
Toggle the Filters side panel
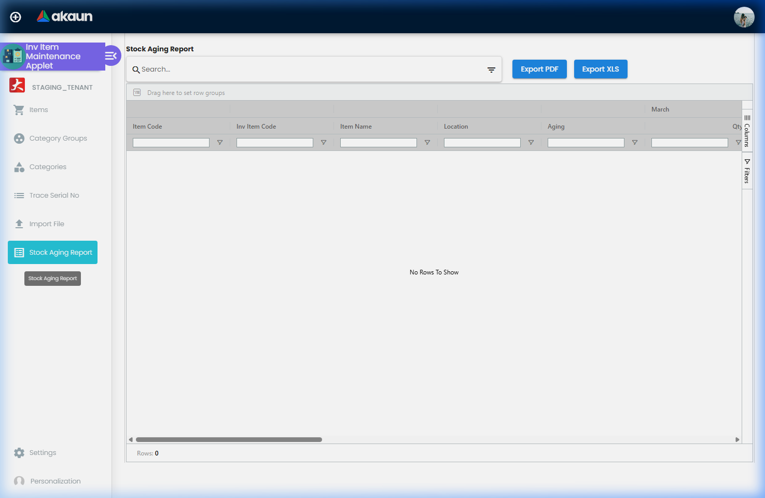pos(747,171)
